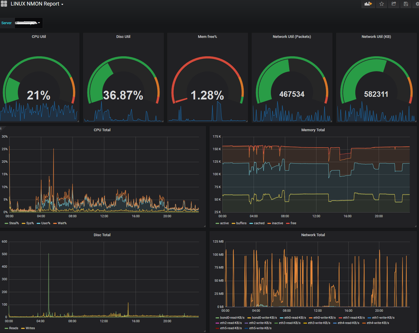Open the Disc Util panel title menu
This screenshot has height=333, width=419.
123,37
